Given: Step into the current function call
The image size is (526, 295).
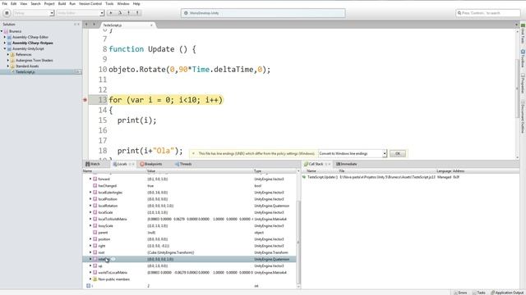Looking at the screenshot, I should coord(128,13).
